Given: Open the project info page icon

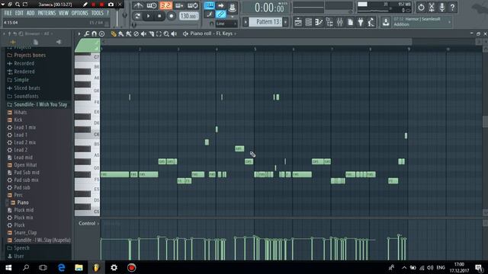Looking at the screenshot, I should 350,22.
